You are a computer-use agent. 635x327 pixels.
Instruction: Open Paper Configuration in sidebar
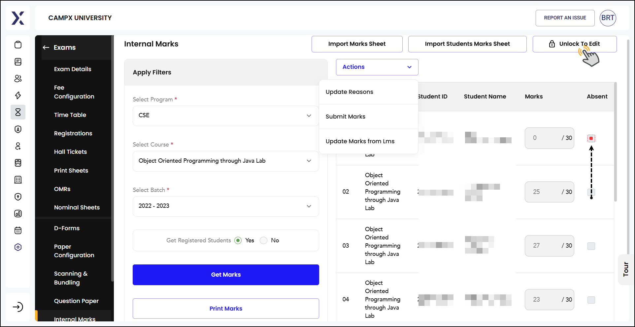[74, 251]
